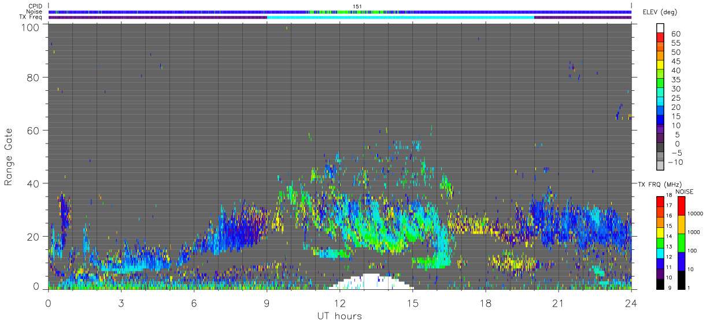This screenshot has width=710, height=328.
Task: Click the TX Freq row label
Action: 31,17
